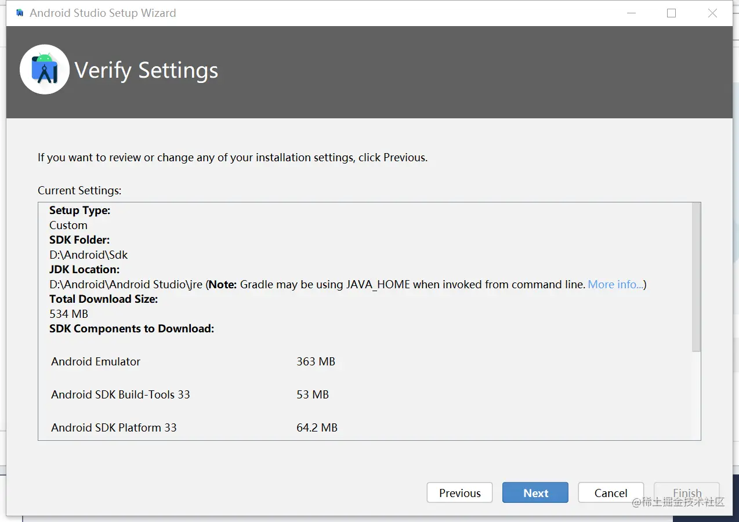
Task: Go back with the Previous button
Action: (x=459, y=493)
